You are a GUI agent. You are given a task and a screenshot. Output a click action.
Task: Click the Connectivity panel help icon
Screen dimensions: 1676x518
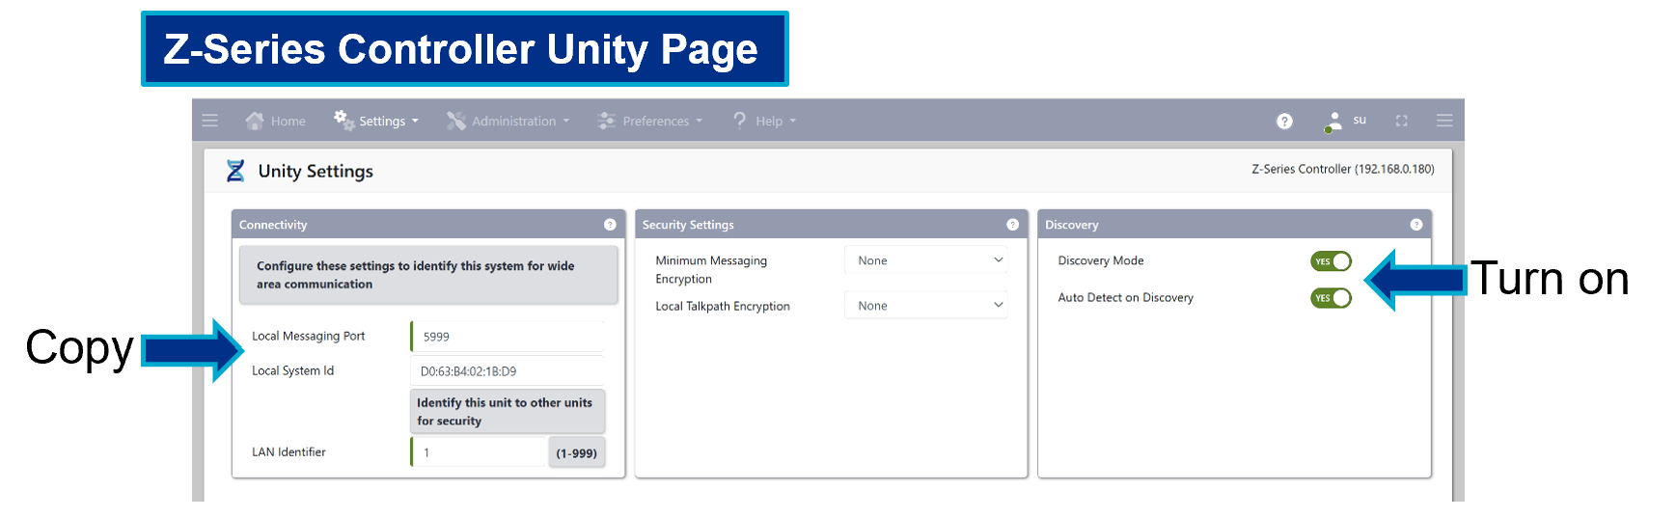point(610,225)
